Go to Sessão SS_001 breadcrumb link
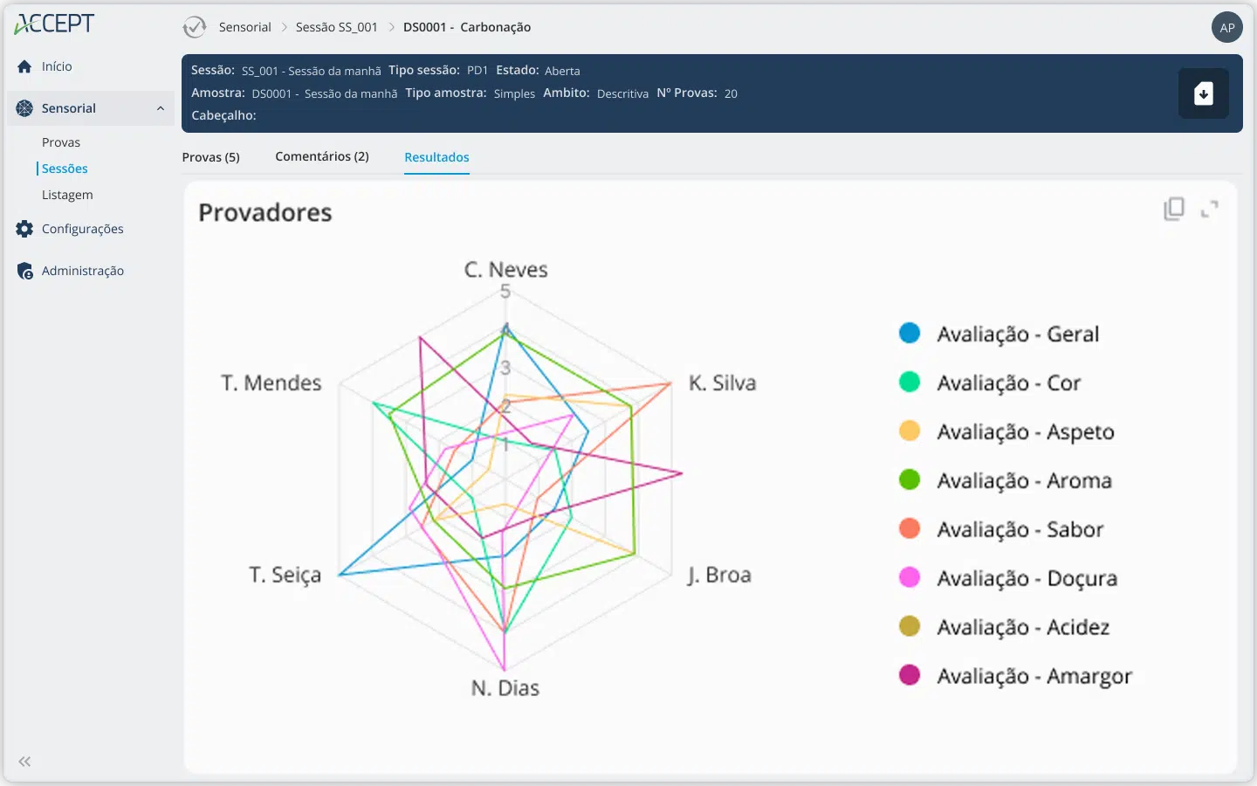This screenshot has width=1257, height=786. 336,27
